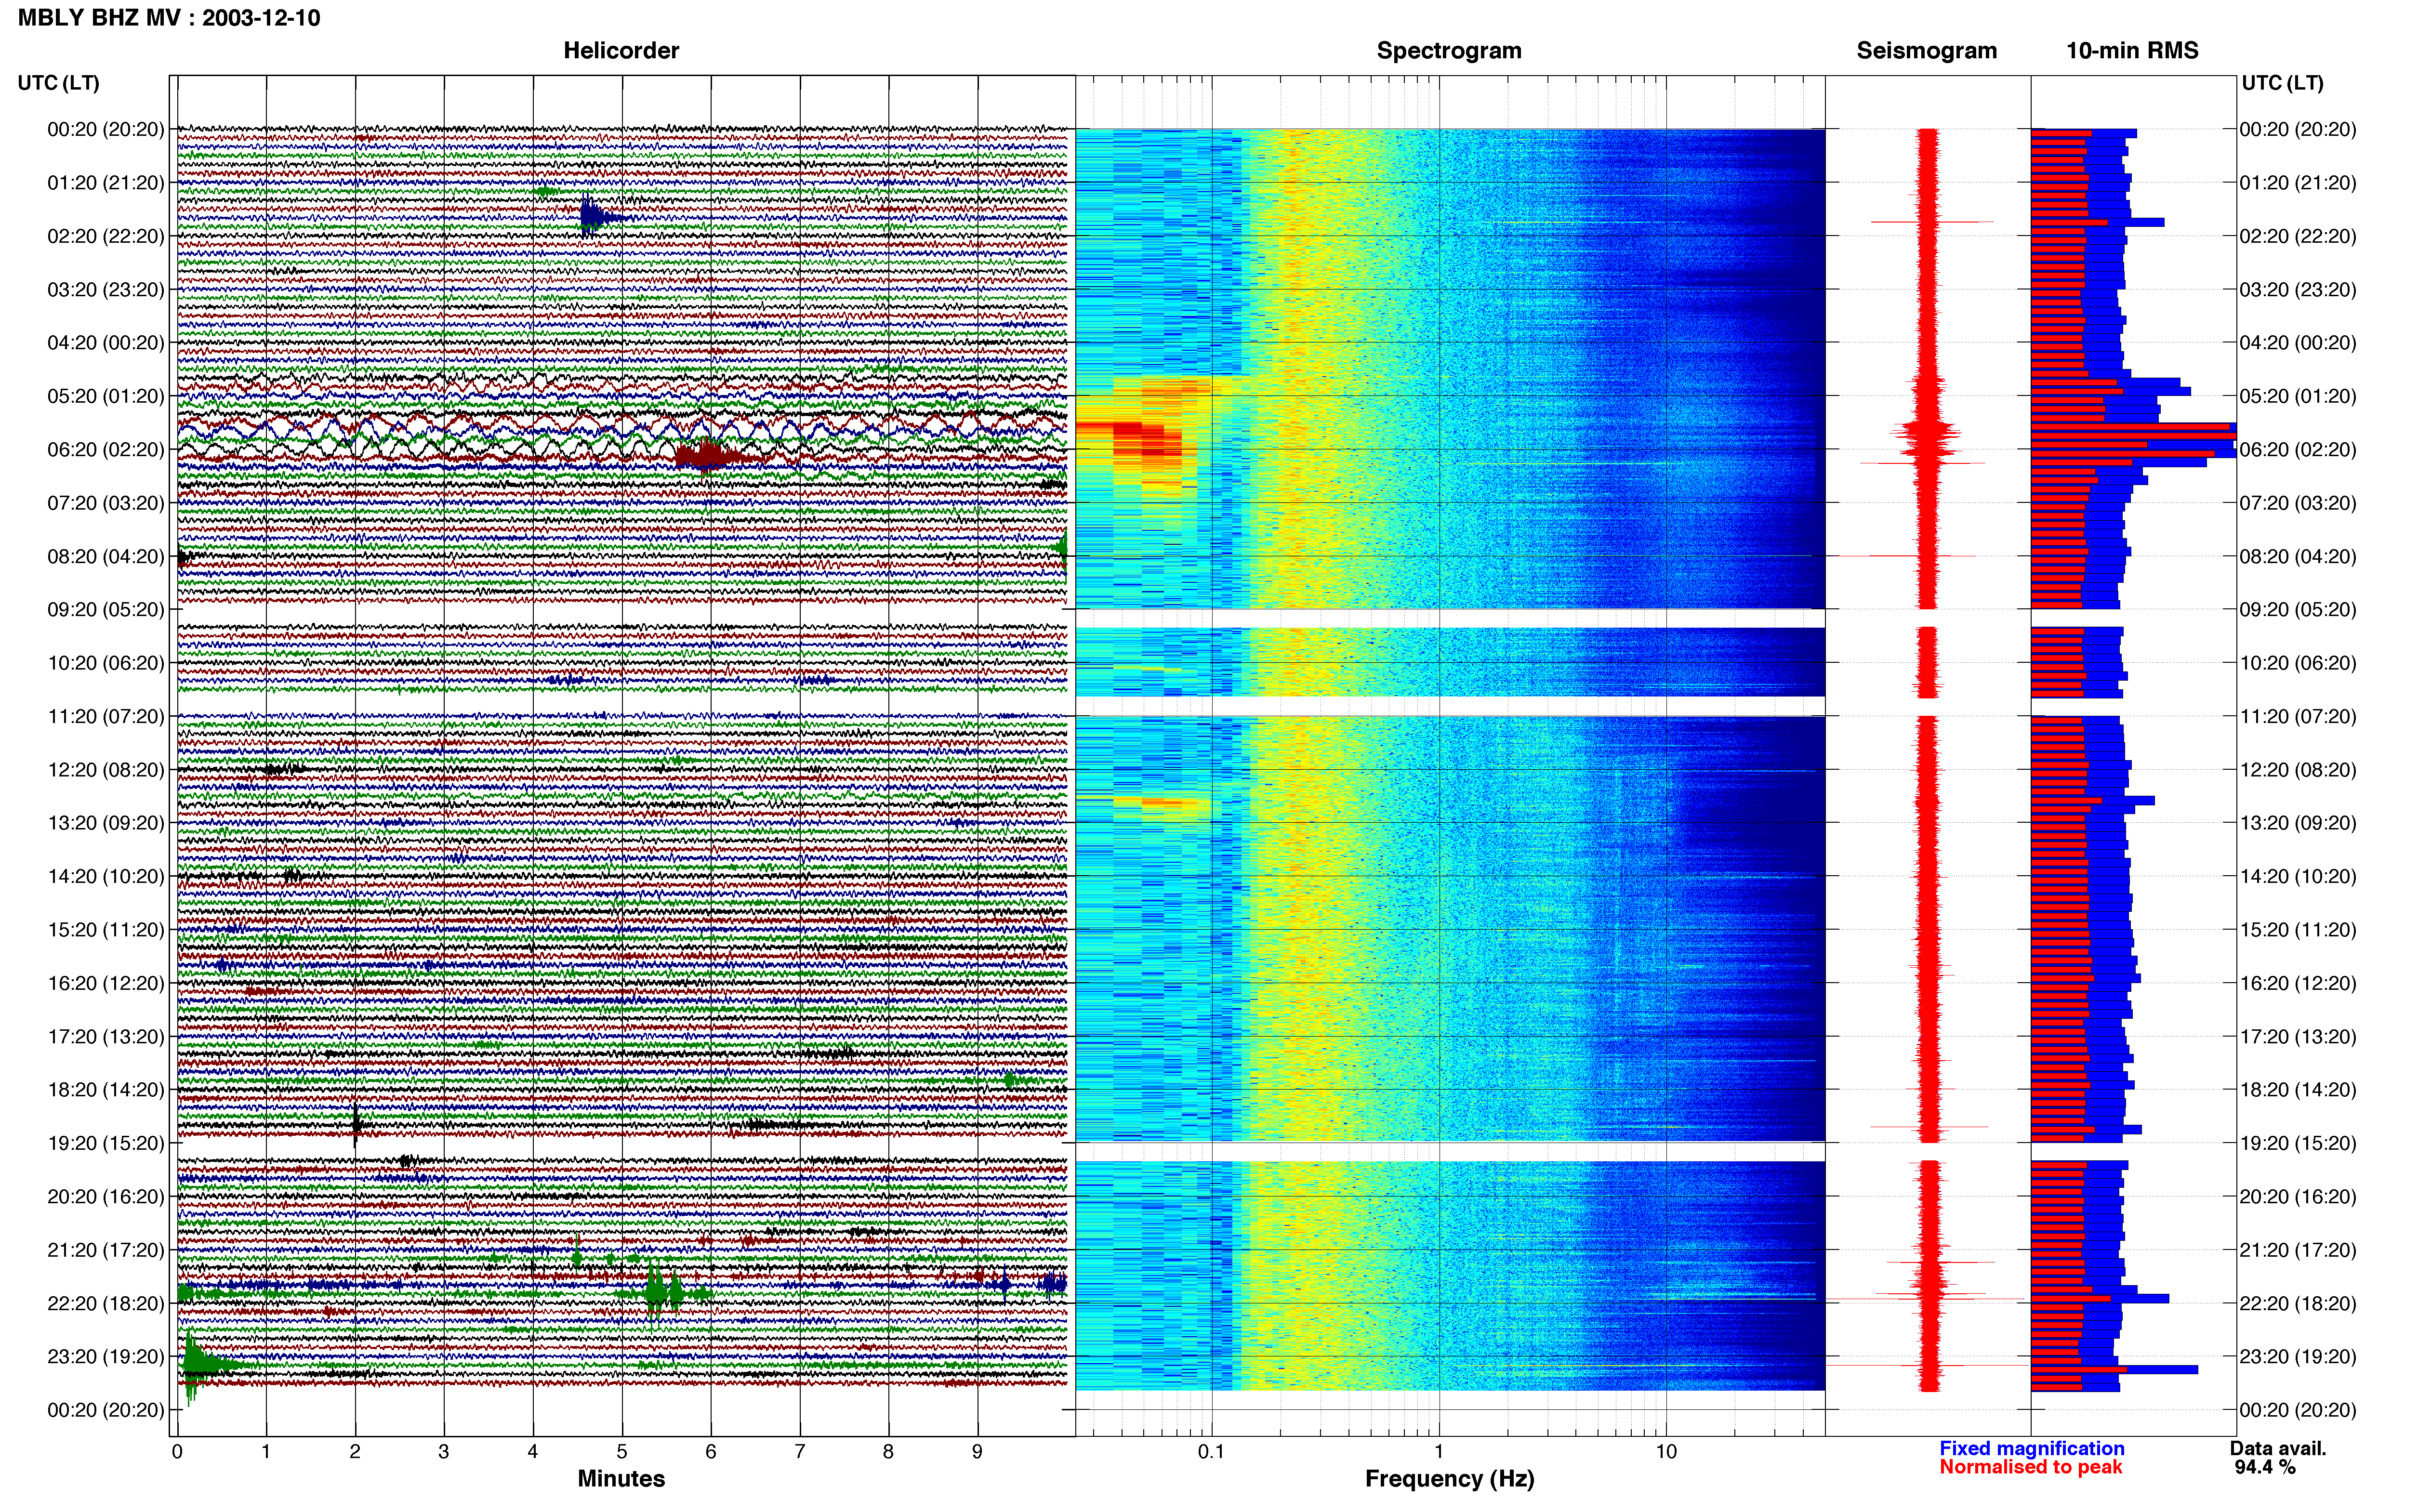Click the 08:20 (04:20) label on the Helicorder axis
Image resolution: width=2418 pixels, height=1512 pixels.
click(x=106, y=556)
